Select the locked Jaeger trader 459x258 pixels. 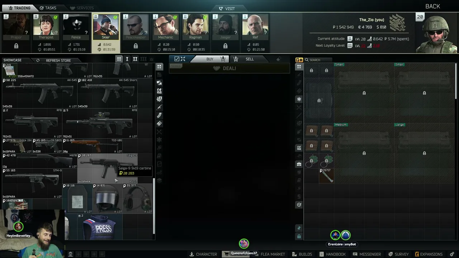click(225, 27)
